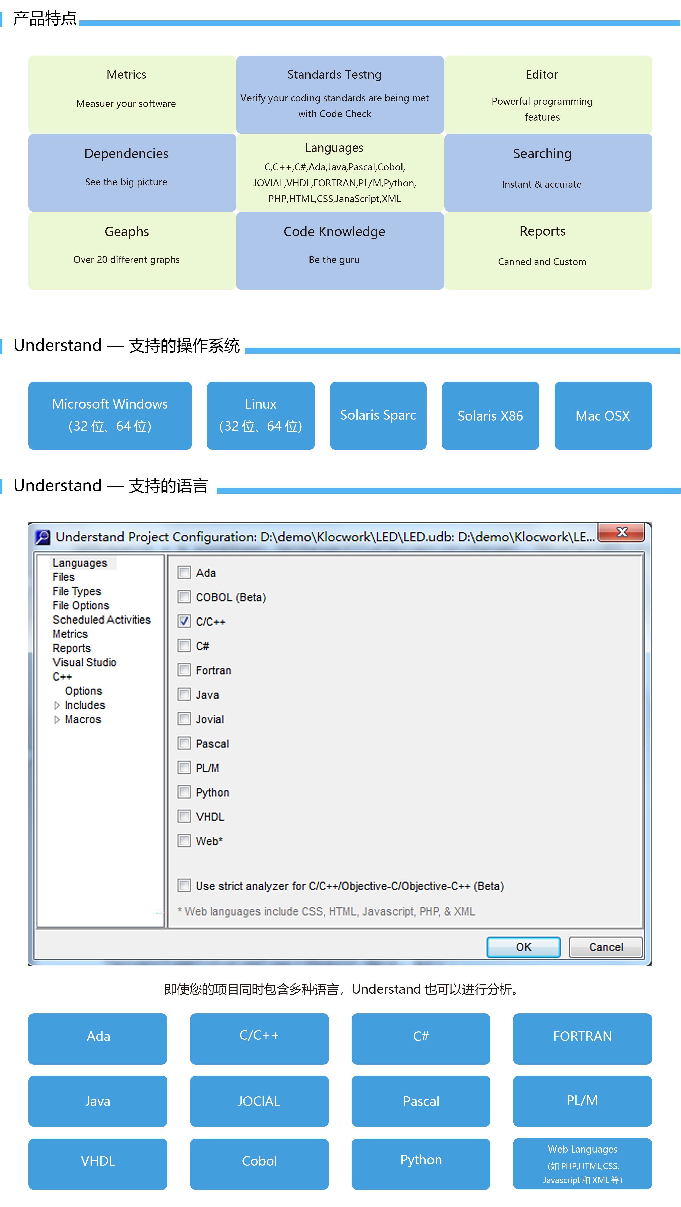This screenshot has height=1207, width=681.
Task: Select the C++ category in sidebar
Action: click(62, 676)
